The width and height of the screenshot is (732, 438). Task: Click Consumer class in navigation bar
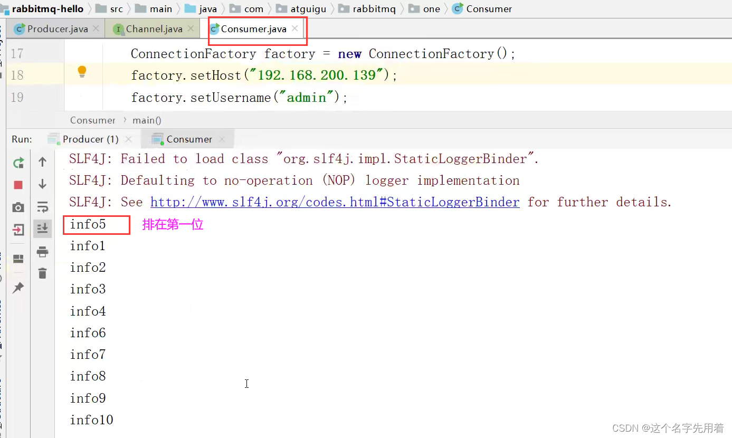point(482,9)
